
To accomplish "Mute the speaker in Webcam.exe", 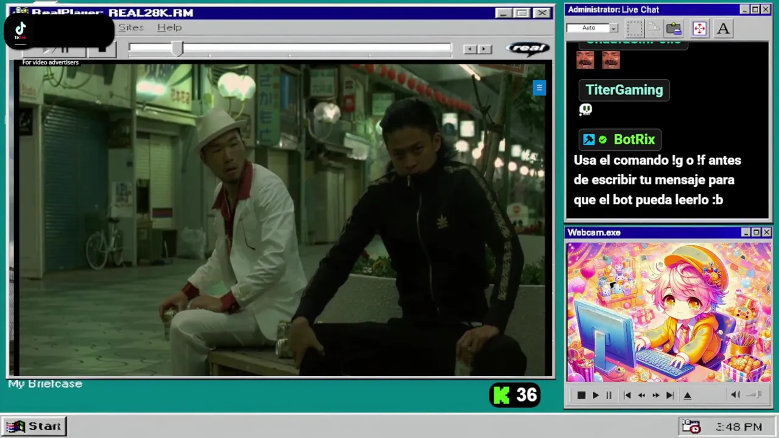I will [735, 395].
